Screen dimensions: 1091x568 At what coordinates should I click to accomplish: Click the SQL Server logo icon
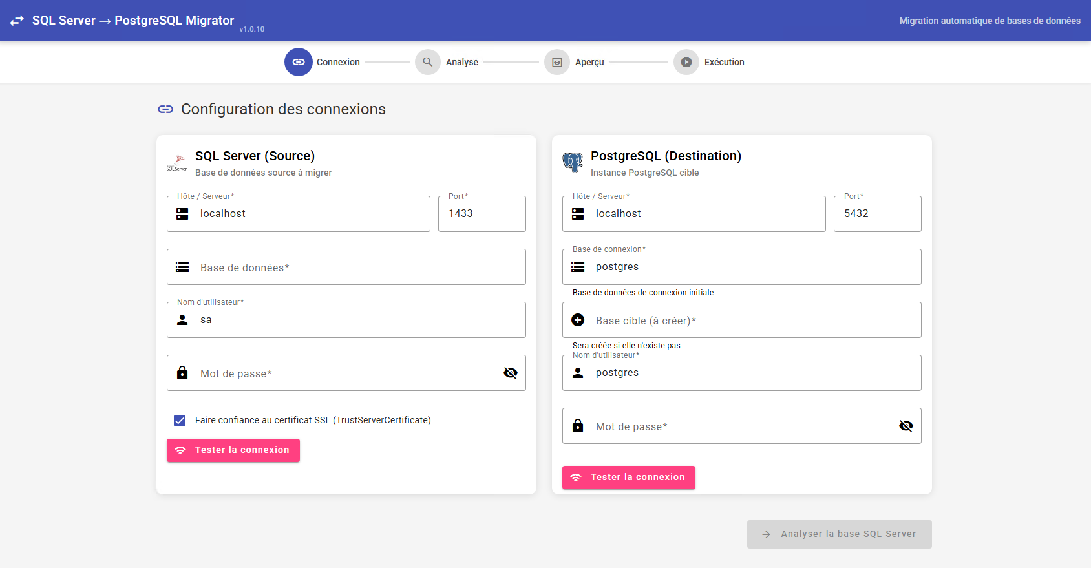pos(177,163)
